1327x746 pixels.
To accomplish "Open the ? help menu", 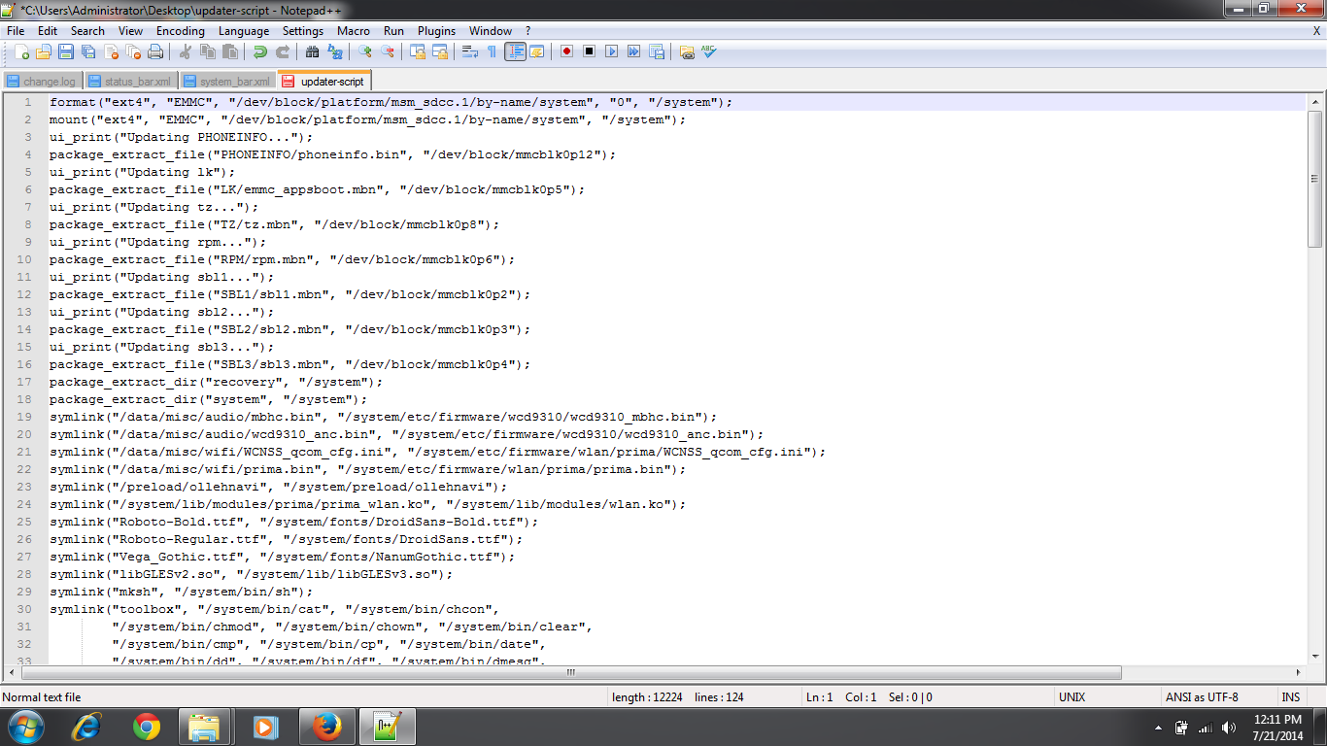I will [x=527, y=31].
